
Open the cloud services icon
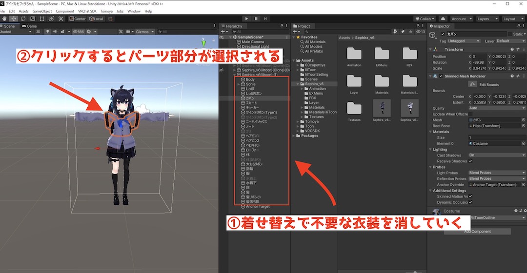pyautogui.click(x=443, y=19)
